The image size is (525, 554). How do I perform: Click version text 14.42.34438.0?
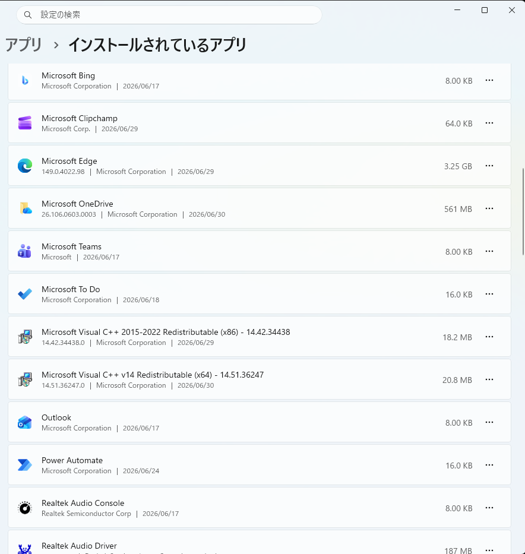(x=63, y=343)
